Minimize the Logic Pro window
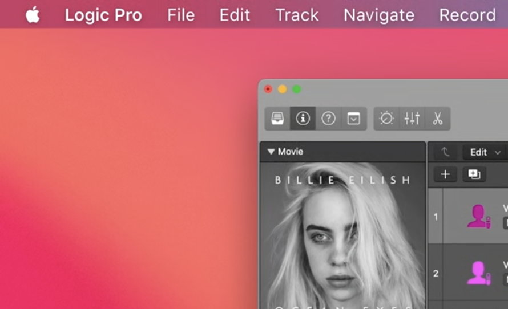The image size is (508, 309). (283, 89)
